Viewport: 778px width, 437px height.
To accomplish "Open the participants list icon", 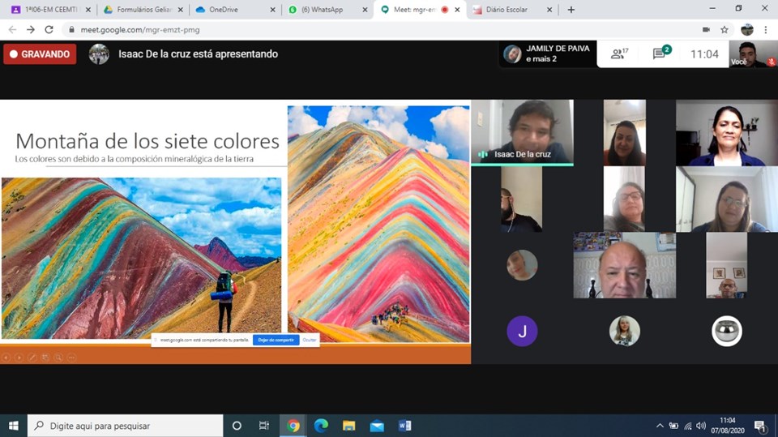I will click(x=619, y=54).
